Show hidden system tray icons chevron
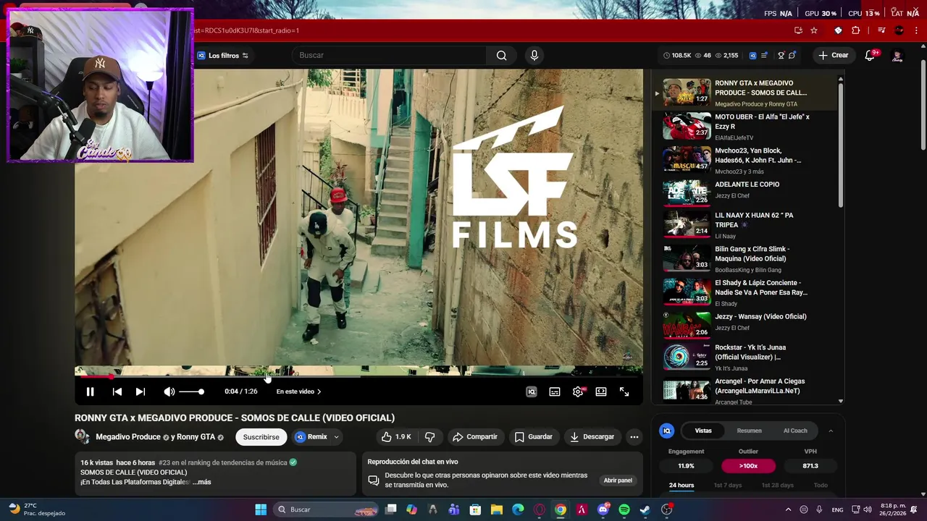This screenshot has height=521, width=927. (x=788, y=509)
